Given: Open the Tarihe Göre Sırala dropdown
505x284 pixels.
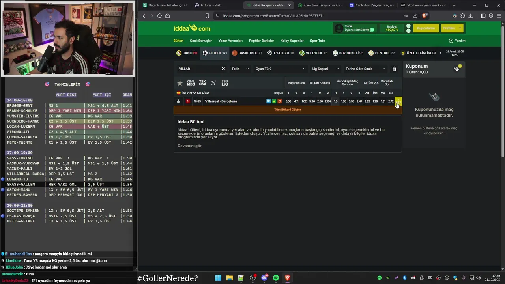Looking at the screenshot, I should 365,69.
